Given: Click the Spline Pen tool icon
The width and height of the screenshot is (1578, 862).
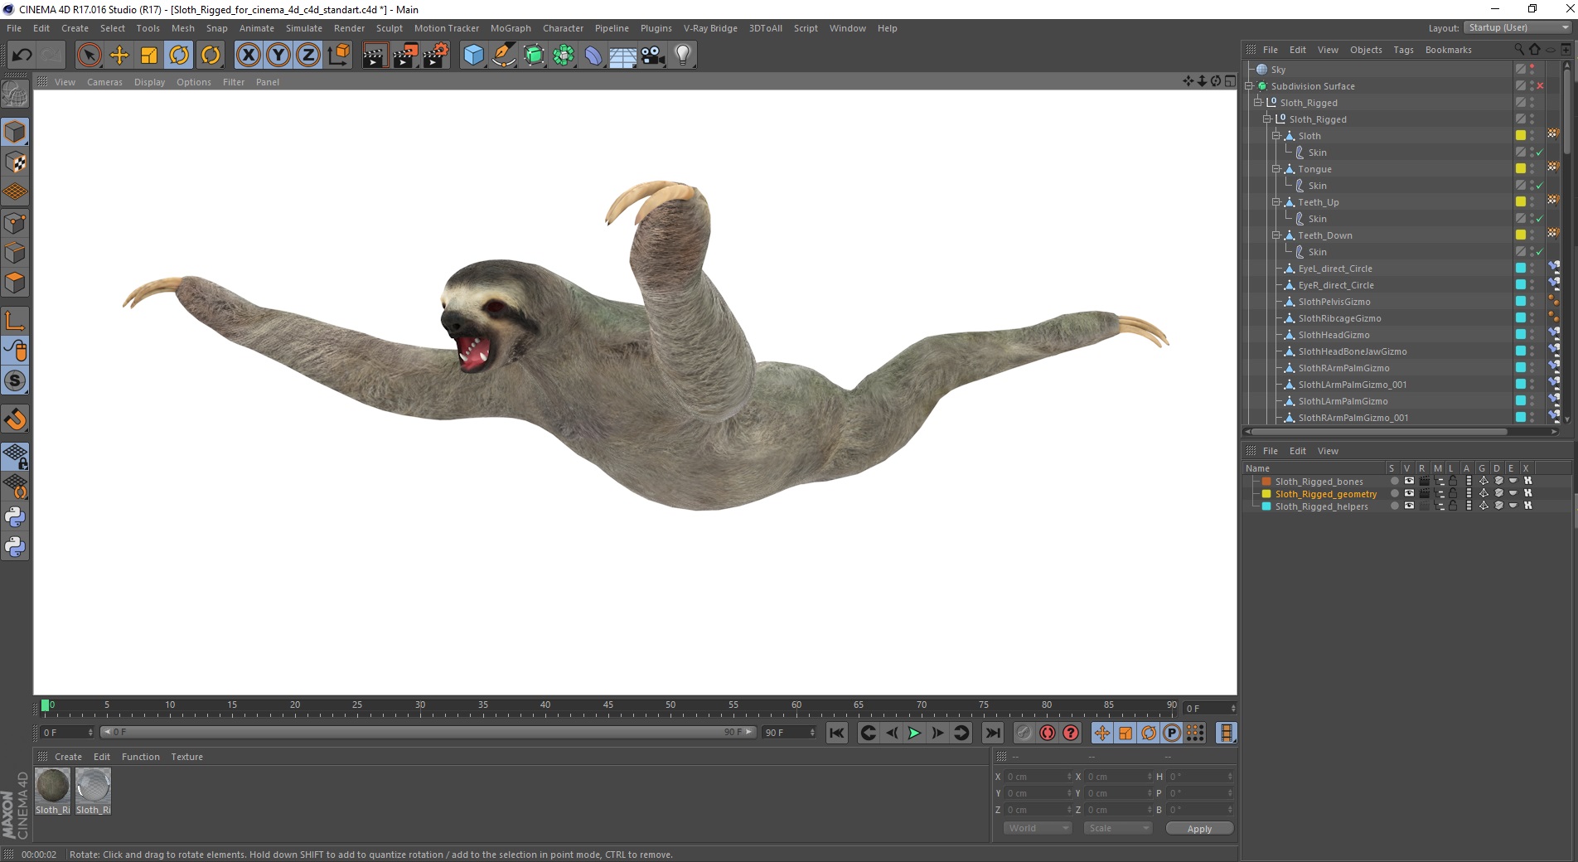Looking at the screenshot, I should click(503, 56).
